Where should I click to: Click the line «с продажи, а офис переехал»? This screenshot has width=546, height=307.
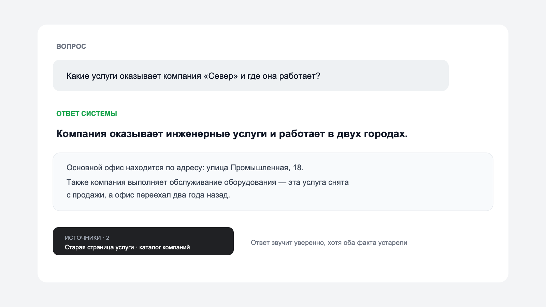148,195
